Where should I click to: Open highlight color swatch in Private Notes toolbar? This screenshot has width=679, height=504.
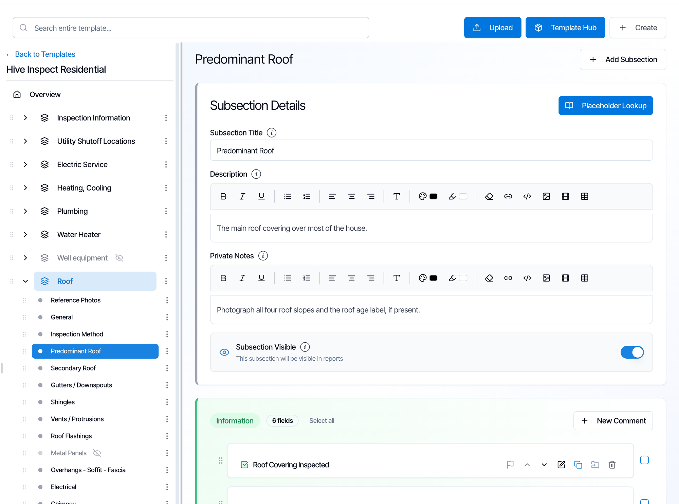[463, 278]
